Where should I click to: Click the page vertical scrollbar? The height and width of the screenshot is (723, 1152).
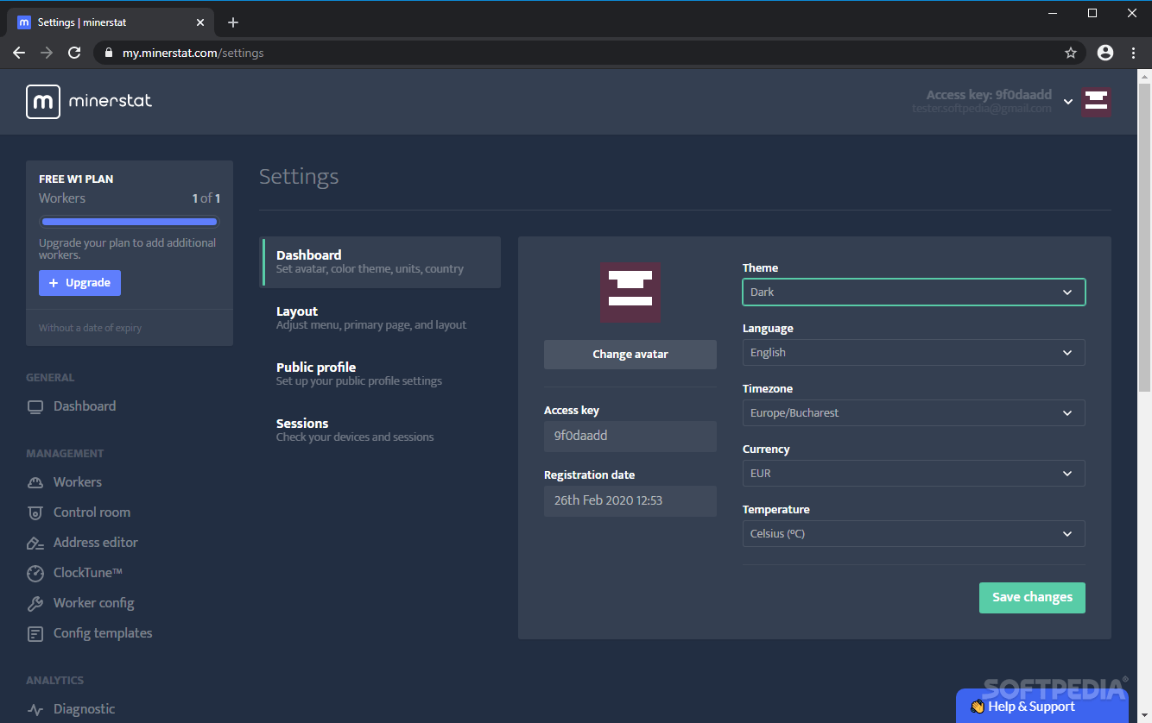click(x=1145, y=237)
